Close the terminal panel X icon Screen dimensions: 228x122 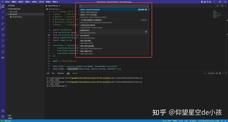pos(226,73)
